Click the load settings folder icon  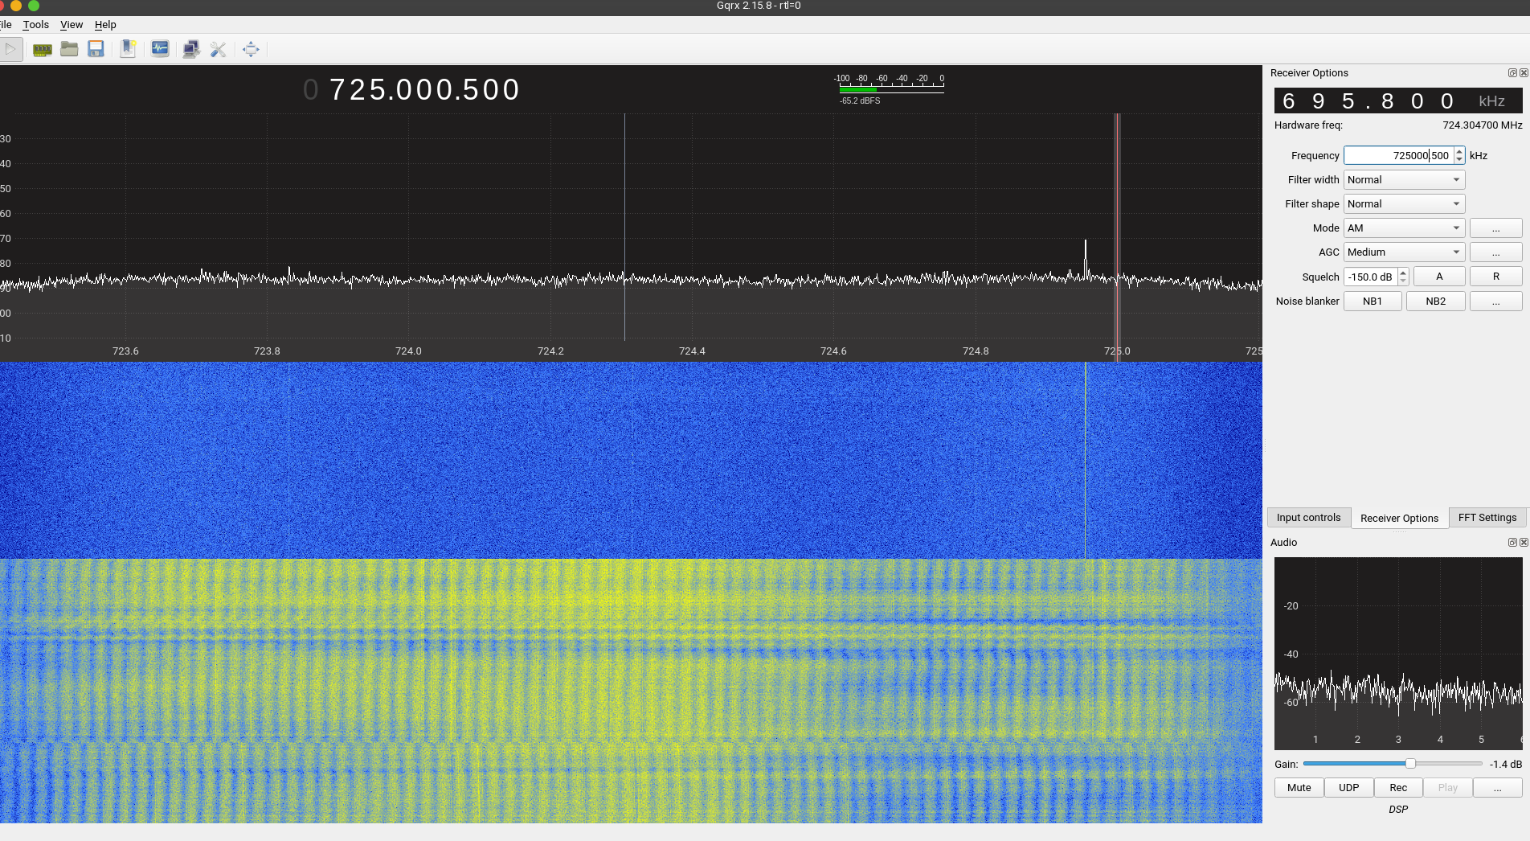point(69,49)
